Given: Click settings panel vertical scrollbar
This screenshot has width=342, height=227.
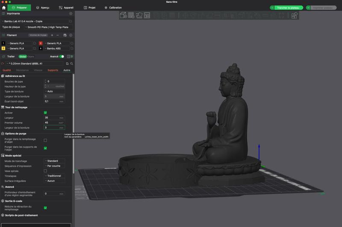Looking at the screenshot, I should tap(74, 124).
